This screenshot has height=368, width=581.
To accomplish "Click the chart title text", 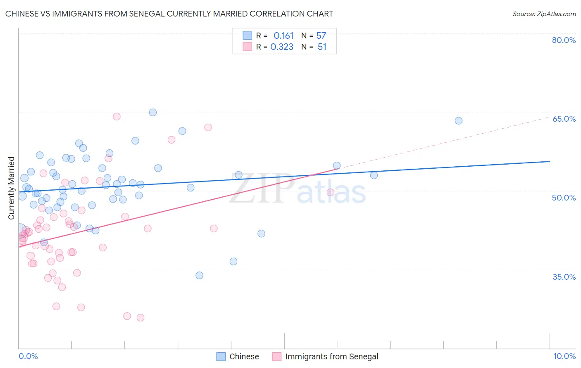I will [169, 14].
